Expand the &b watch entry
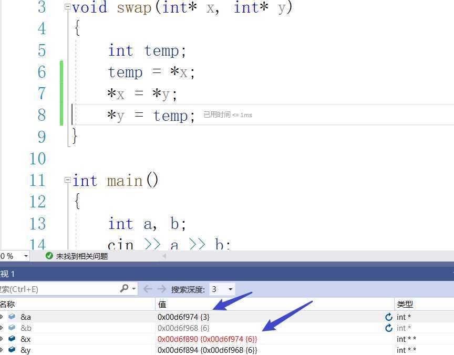The image size is (454, 355). (x=2, y=328)
